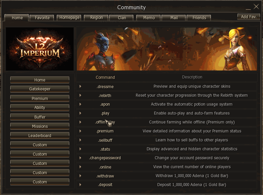The width and height of the screenshot is (263, 195).
Task: Open the Premium section button
Action: [40, 98]
